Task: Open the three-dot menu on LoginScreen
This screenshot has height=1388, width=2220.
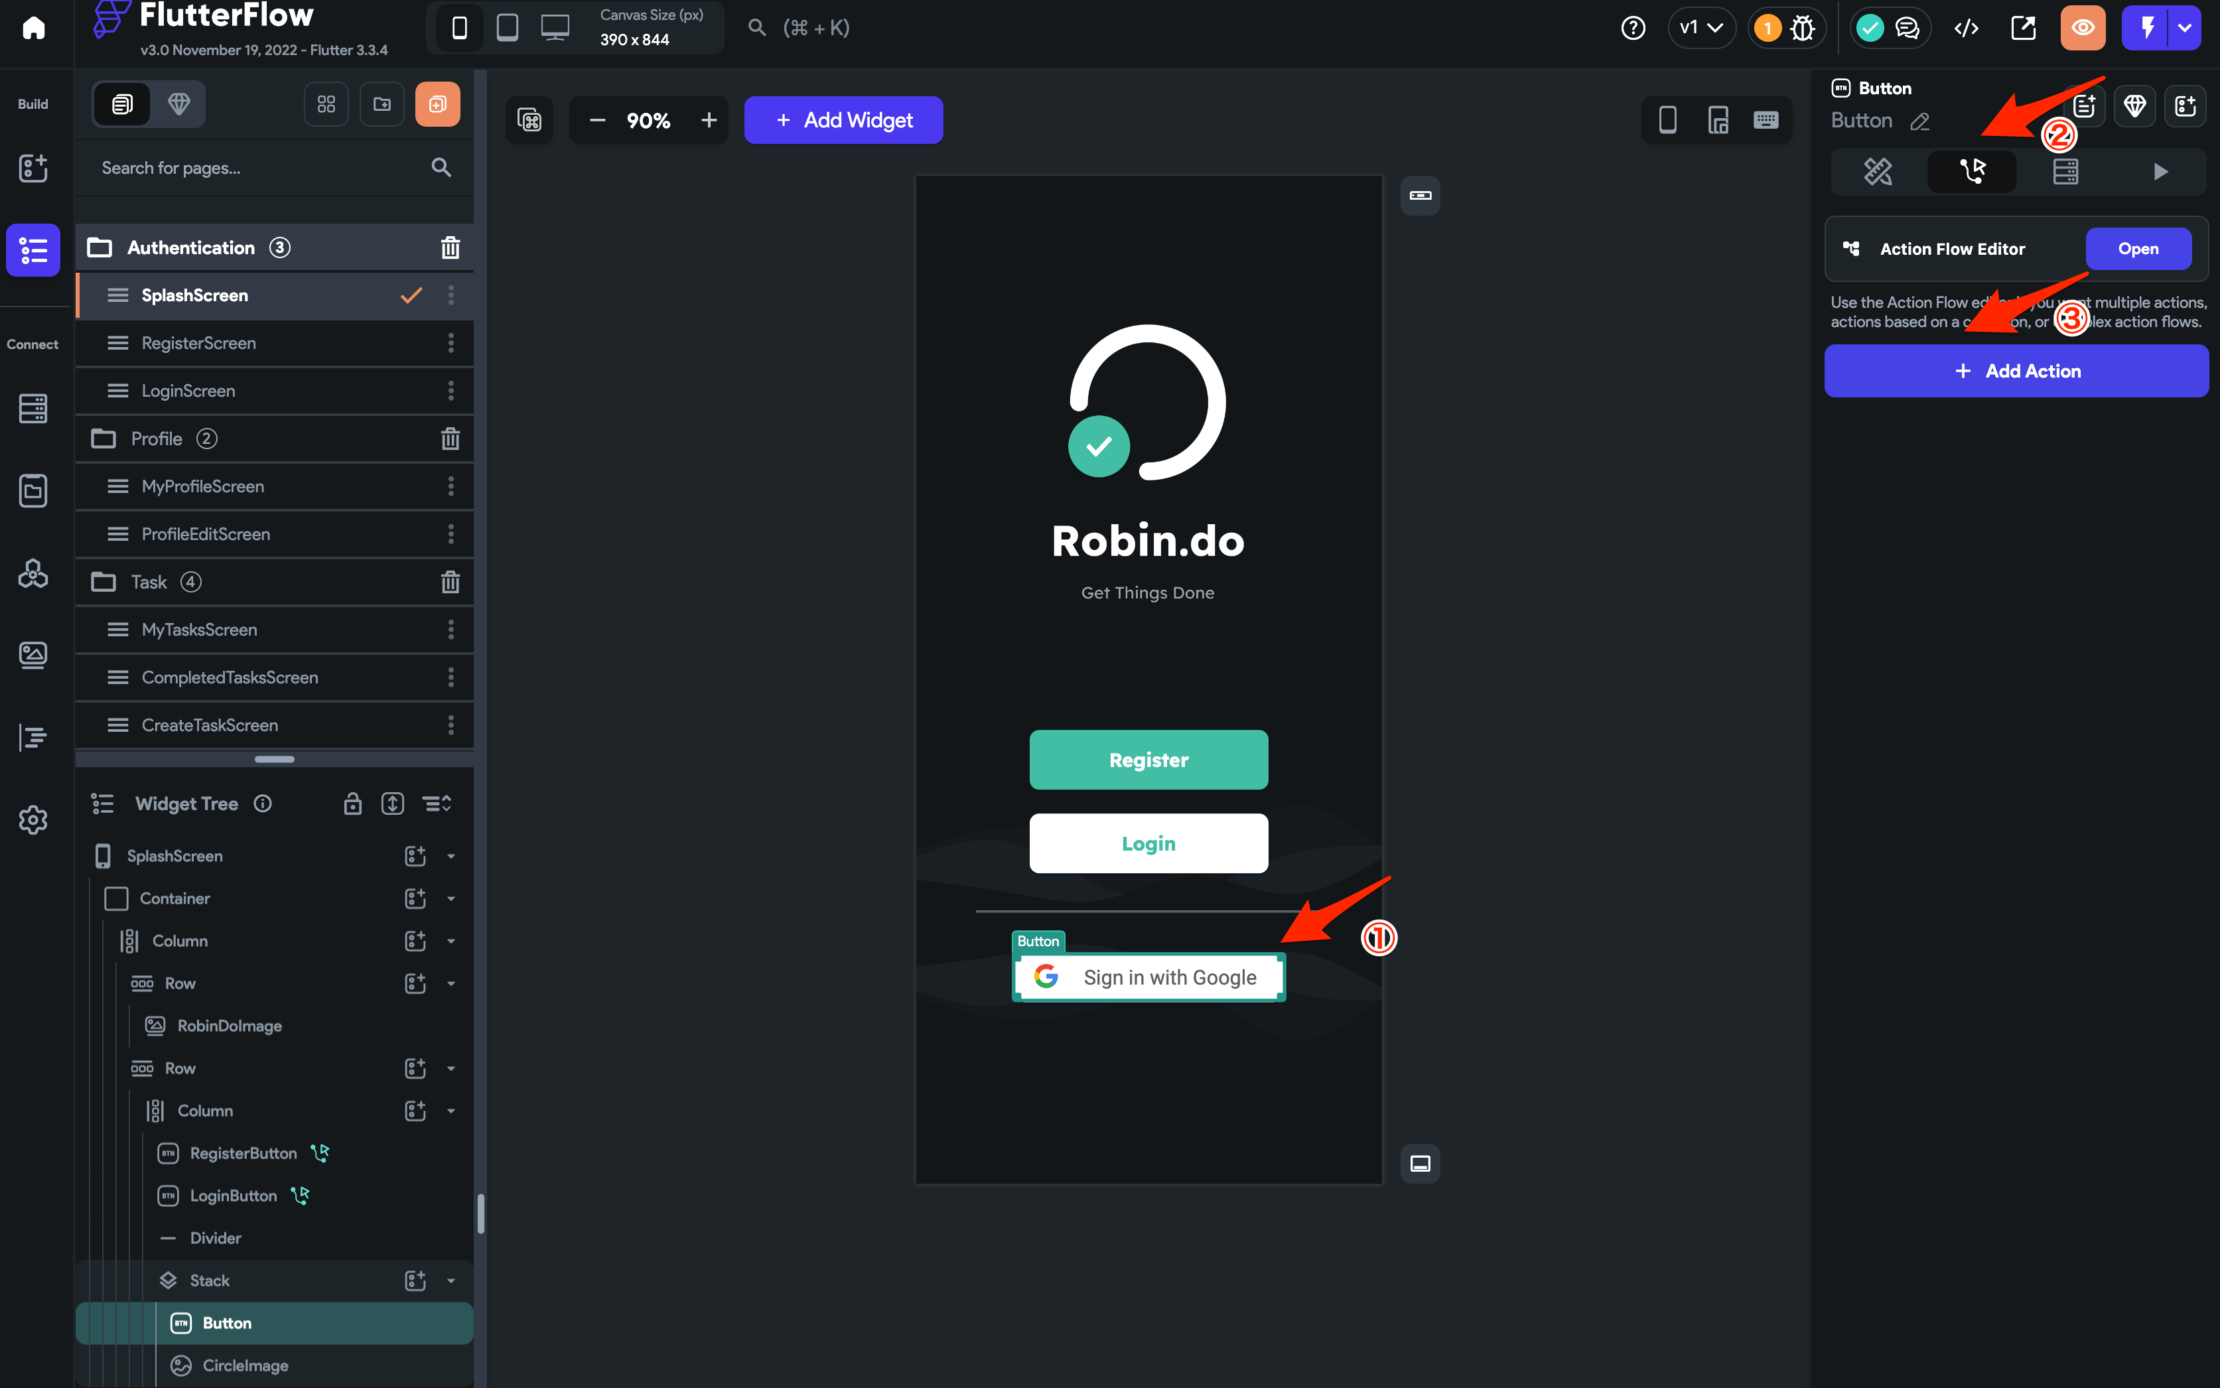Action: 451,390
